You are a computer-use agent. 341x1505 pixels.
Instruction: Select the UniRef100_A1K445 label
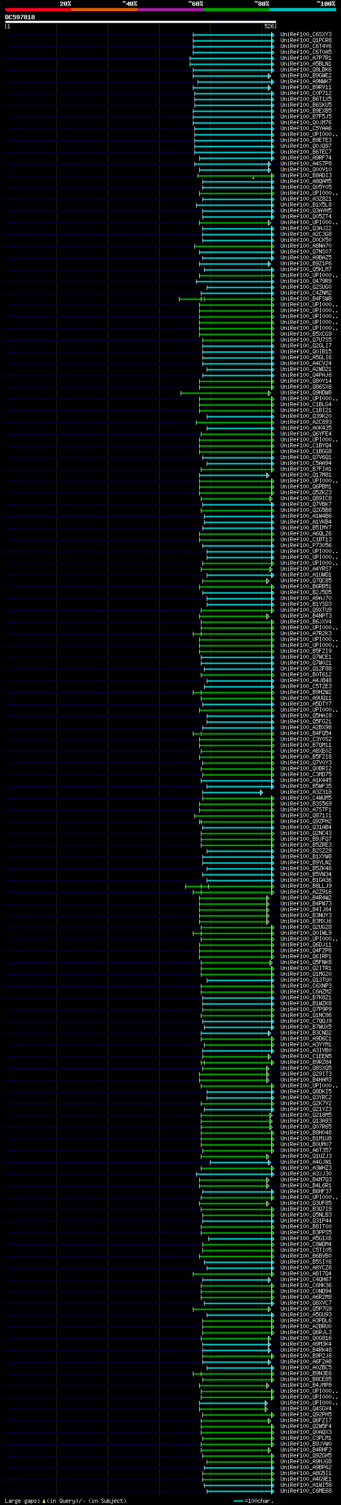tap(305, 781)
